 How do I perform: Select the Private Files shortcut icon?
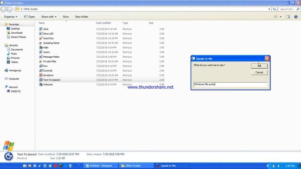(41, 61)
